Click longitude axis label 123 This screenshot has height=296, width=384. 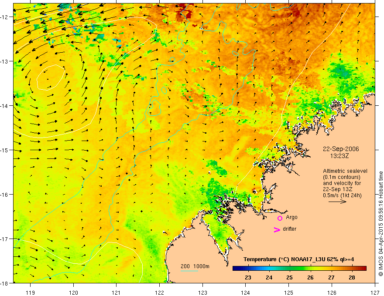[x=202, y=293]
